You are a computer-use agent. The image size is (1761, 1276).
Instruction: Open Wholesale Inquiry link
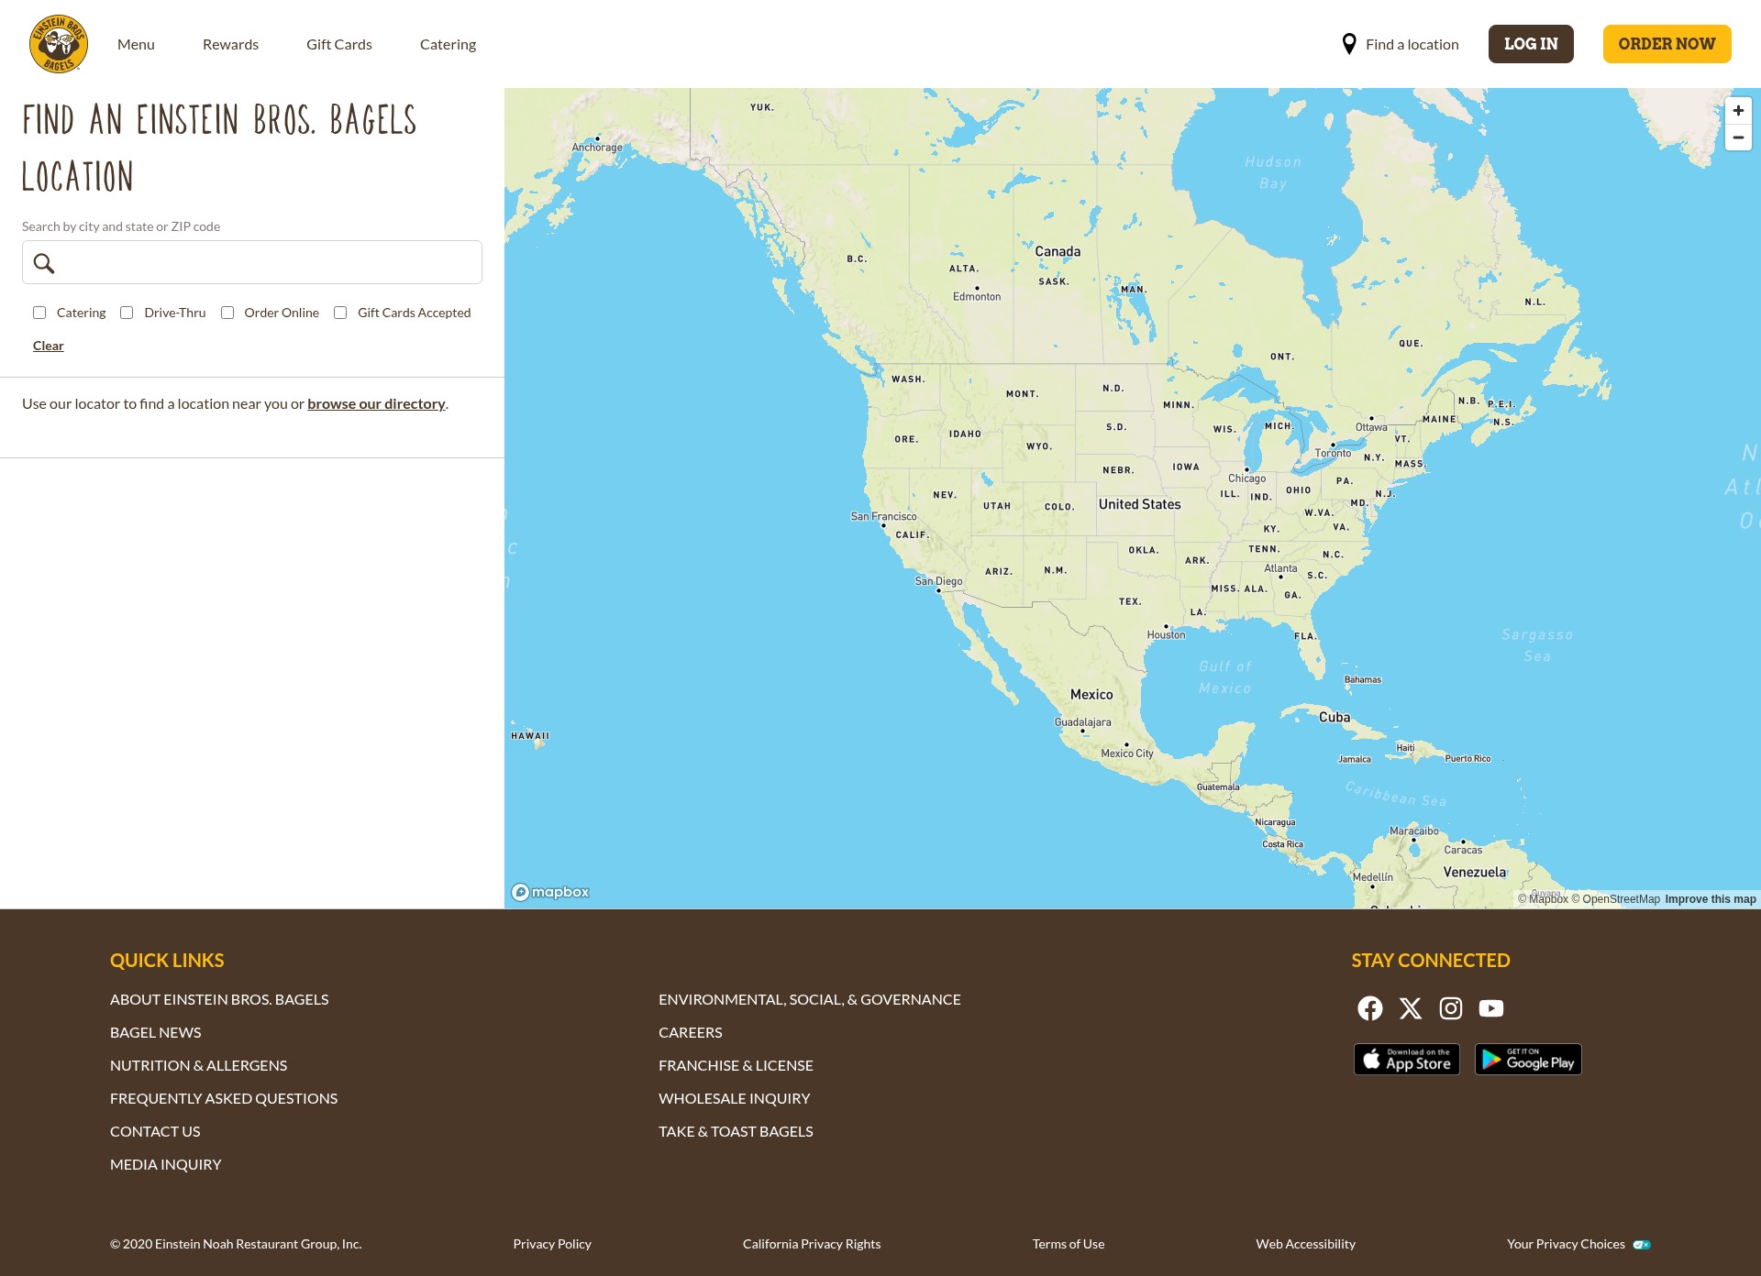tap(735, 1098)
